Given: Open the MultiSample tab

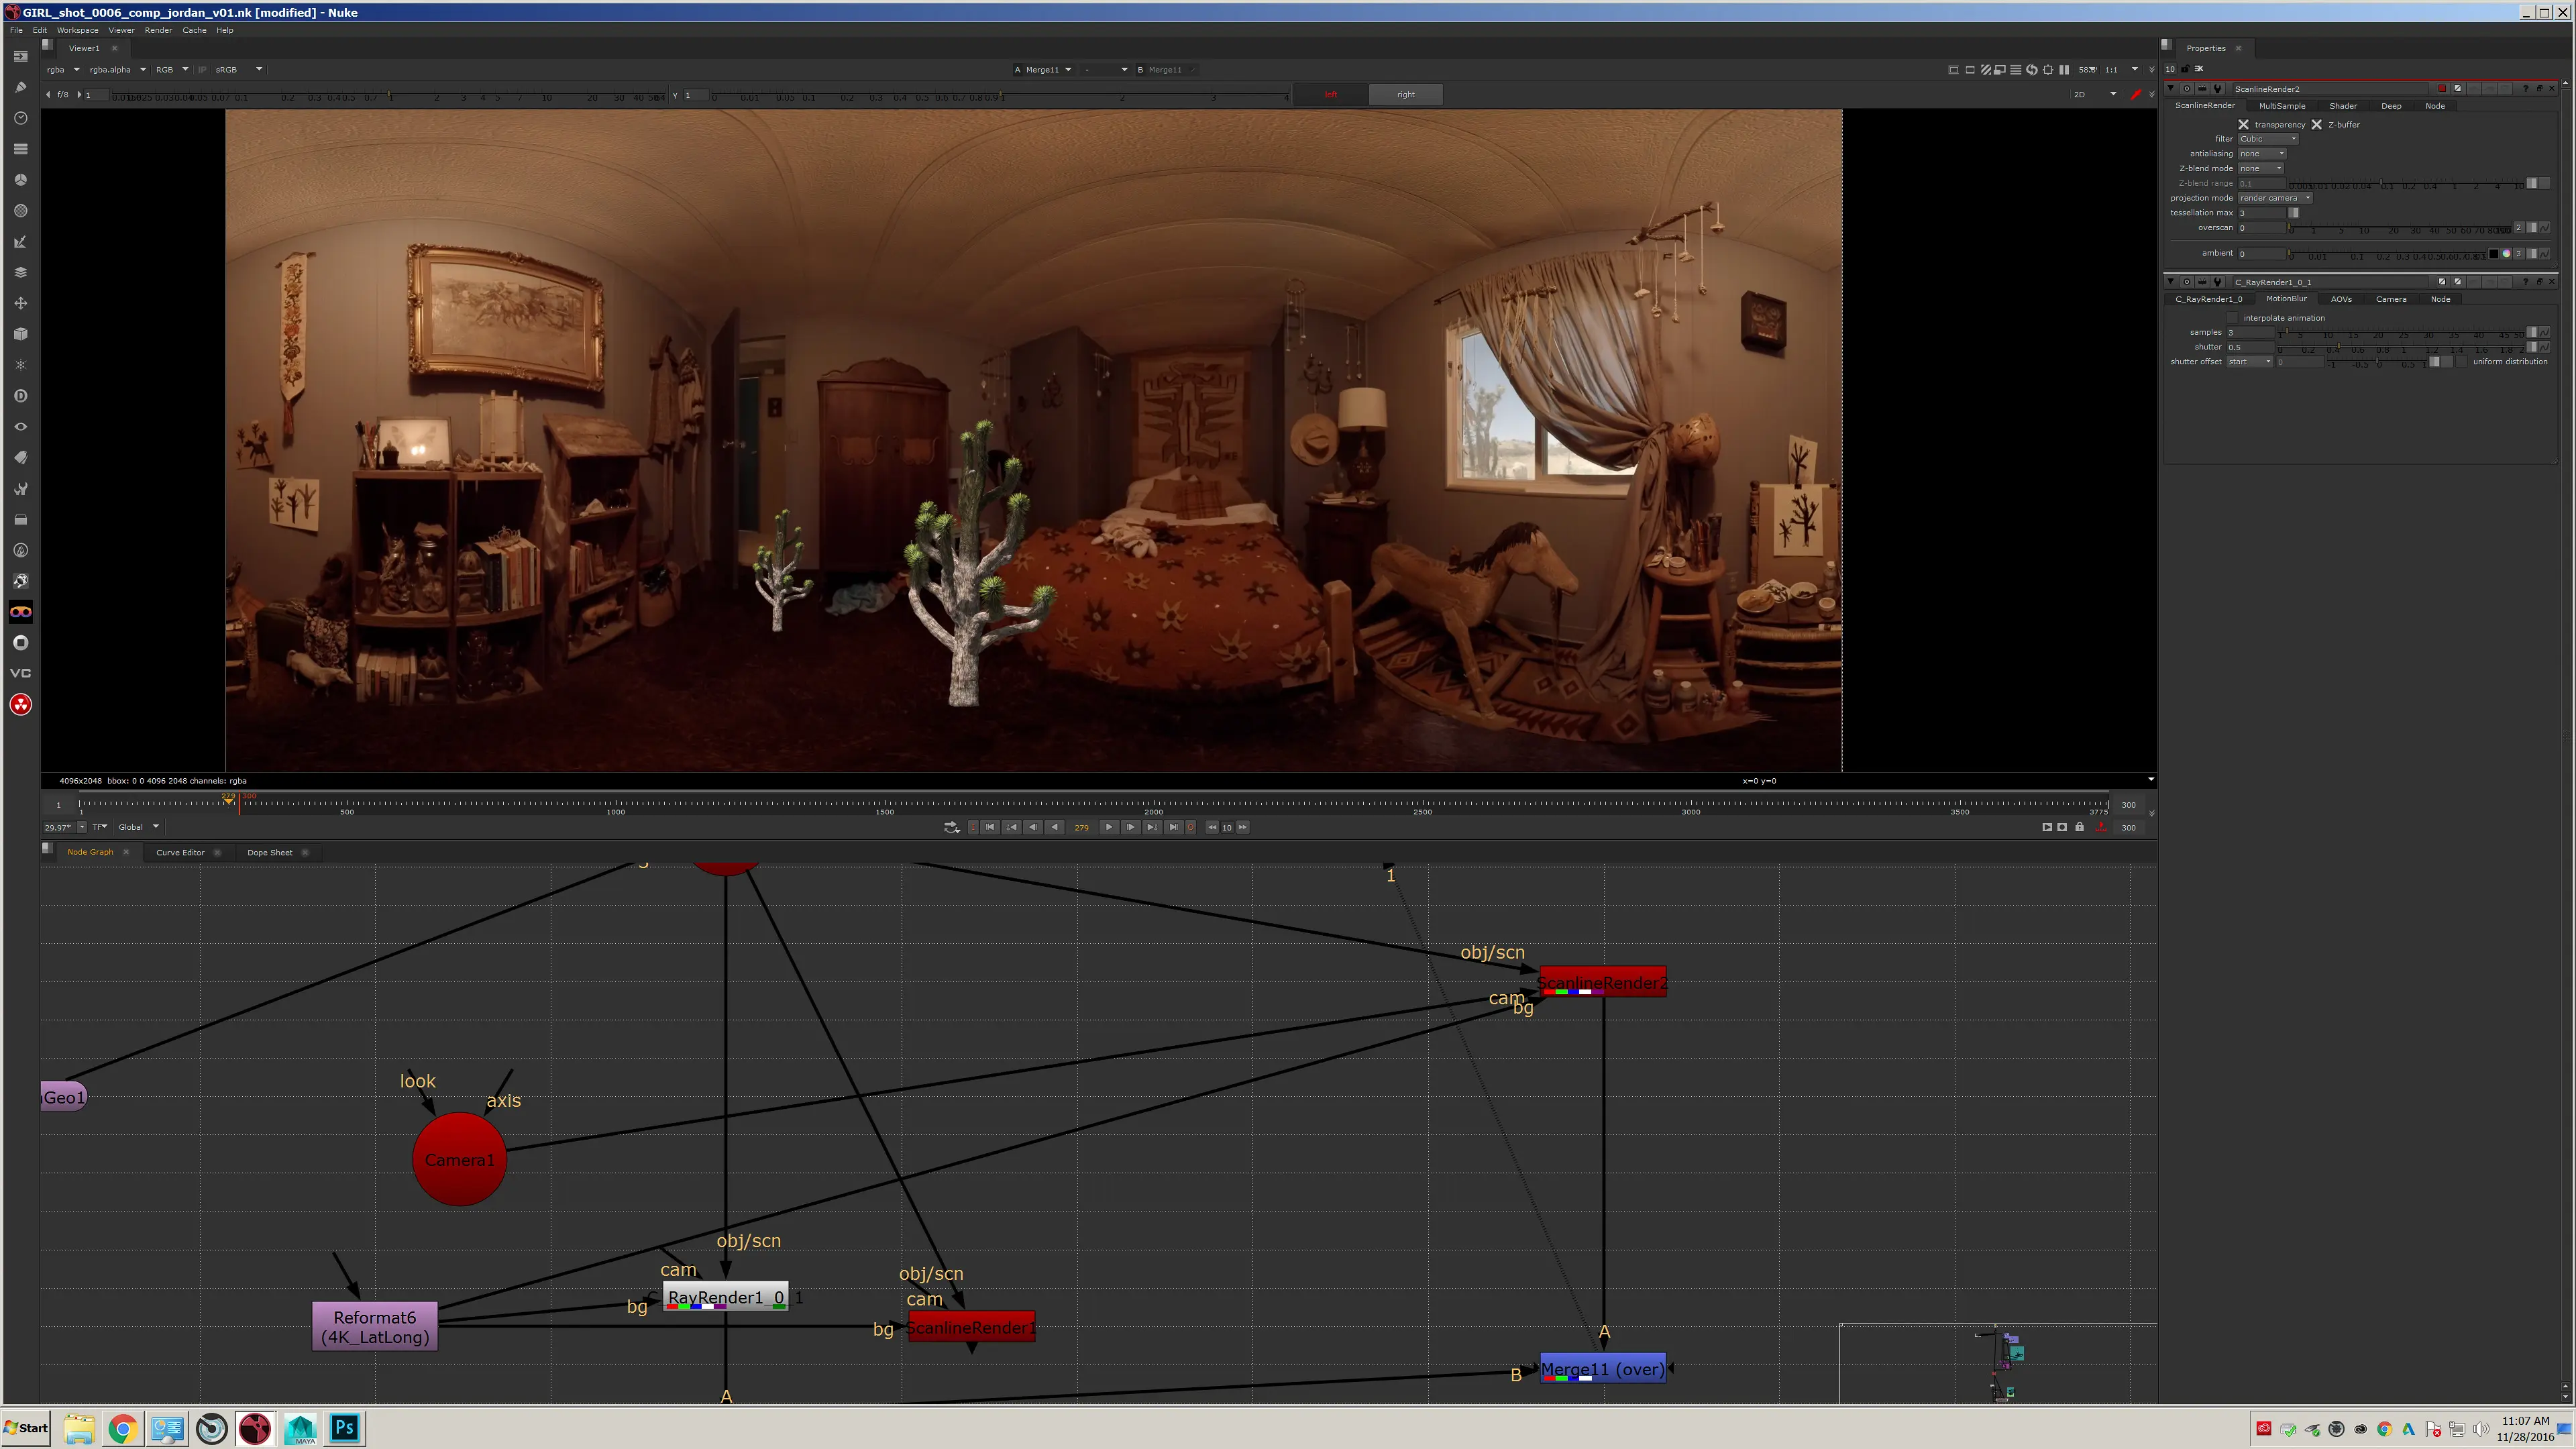Looking at the screenshot, I should point(2282,106).
